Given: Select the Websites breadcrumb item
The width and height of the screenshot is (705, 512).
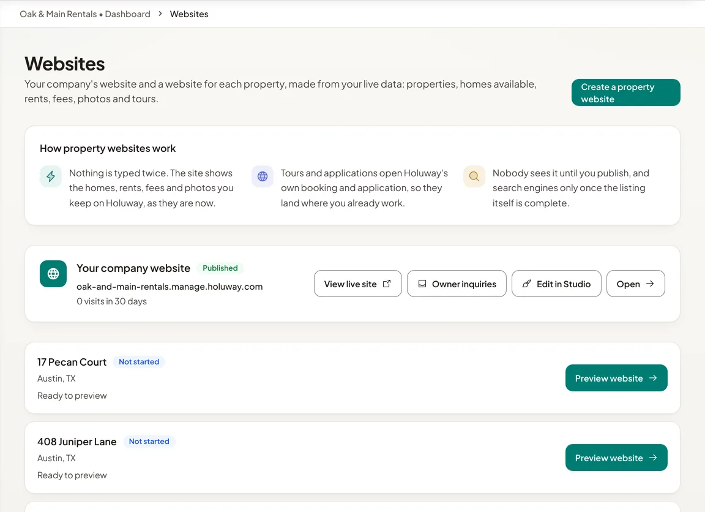Looking at the screenshot, I should click(189, 14).
